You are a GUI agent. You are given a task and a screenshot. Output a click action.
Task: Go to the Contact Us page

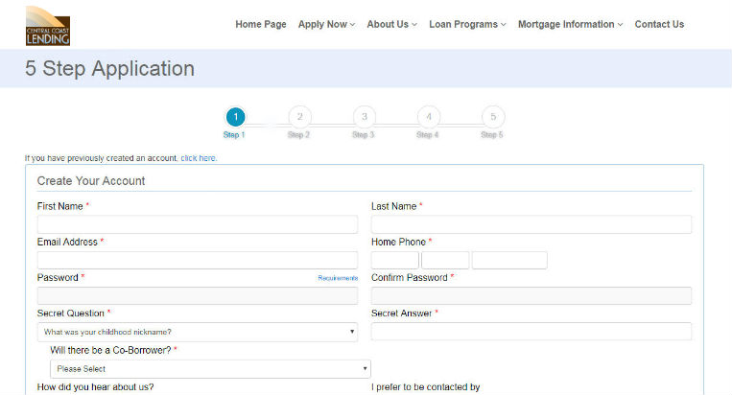point(659,24)
